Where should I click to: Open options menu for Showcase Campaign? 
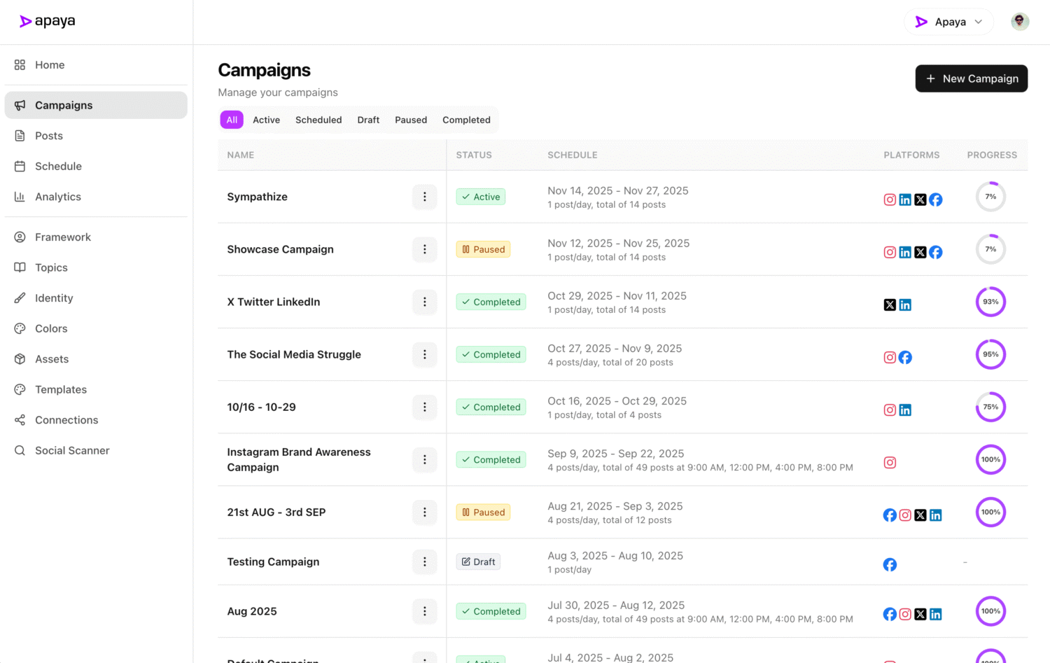point(424,249)
